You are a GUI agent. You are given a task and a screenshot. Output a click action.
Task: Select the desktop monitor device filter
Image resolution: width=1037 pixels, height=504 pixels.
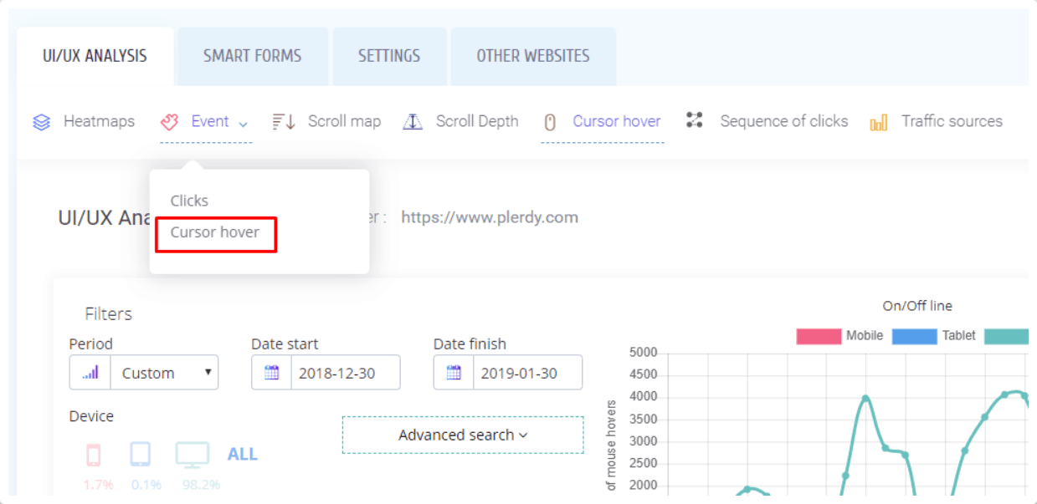tap(192, 455)
